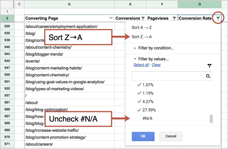The height and width of the screenshot is (149, 228).
Task: Click the Pageviews header cell
Action: point(162,18)
